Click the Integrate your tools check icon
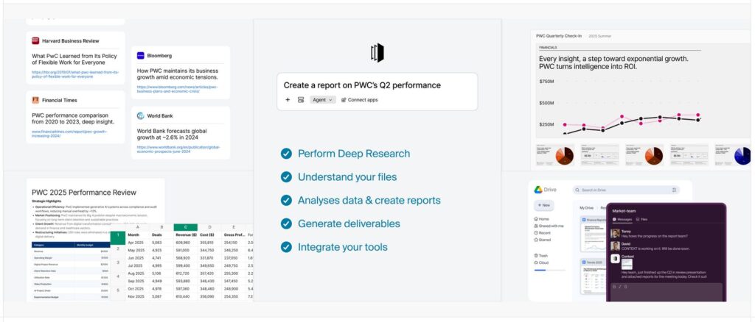Viewport: 755px width, 322px height. point(286,247)
